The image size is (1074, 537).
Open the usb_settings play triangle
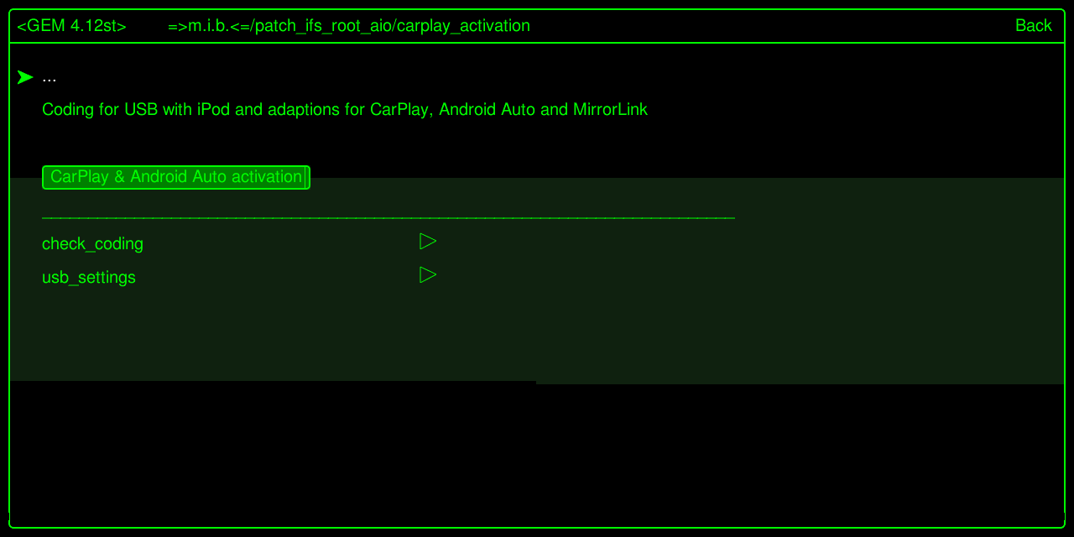(428, 274)
